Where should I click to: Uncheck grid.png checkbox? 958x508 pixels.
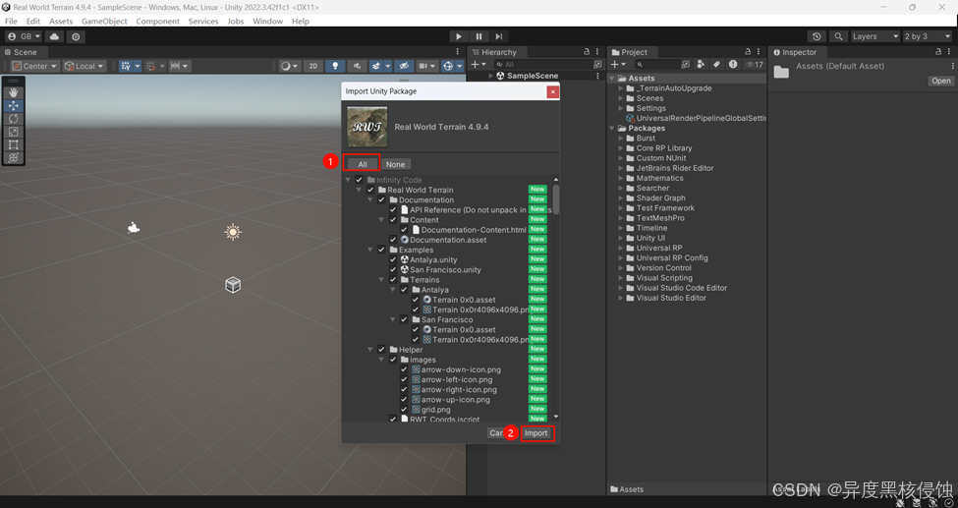tap(404, 410)
